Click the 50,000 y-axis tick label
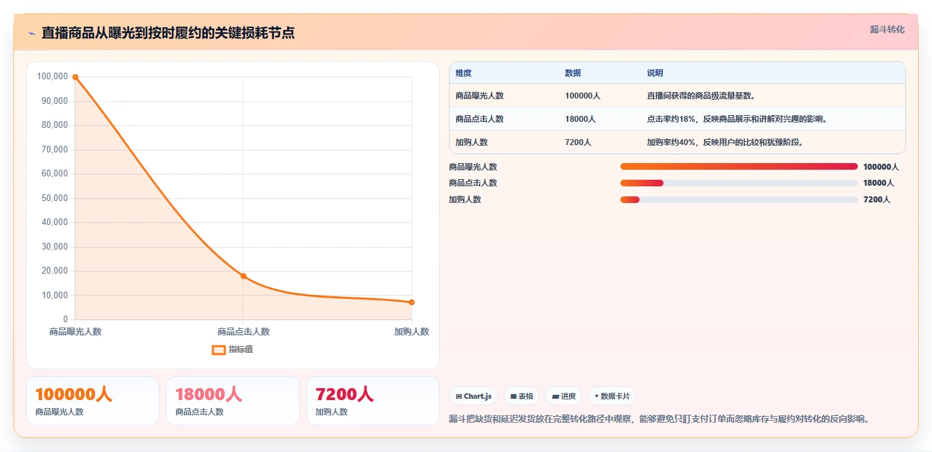 click(55, 198)
